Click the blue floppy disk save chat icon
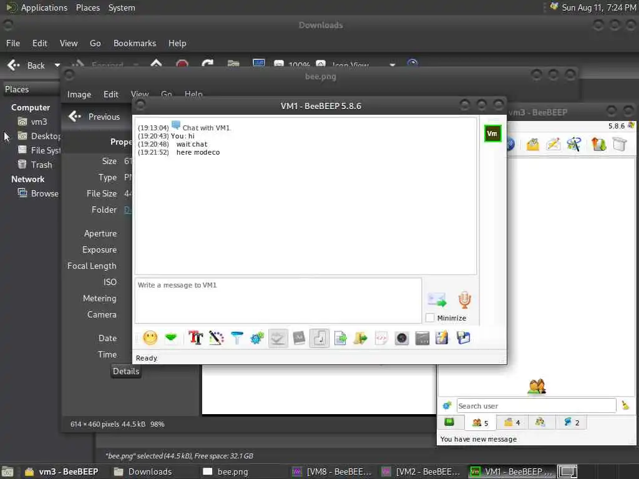 (464, 337)
